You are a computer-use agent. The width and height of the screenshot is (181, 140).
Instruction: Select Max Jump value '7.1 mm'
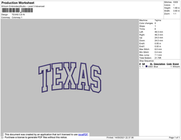pos(158,55)
